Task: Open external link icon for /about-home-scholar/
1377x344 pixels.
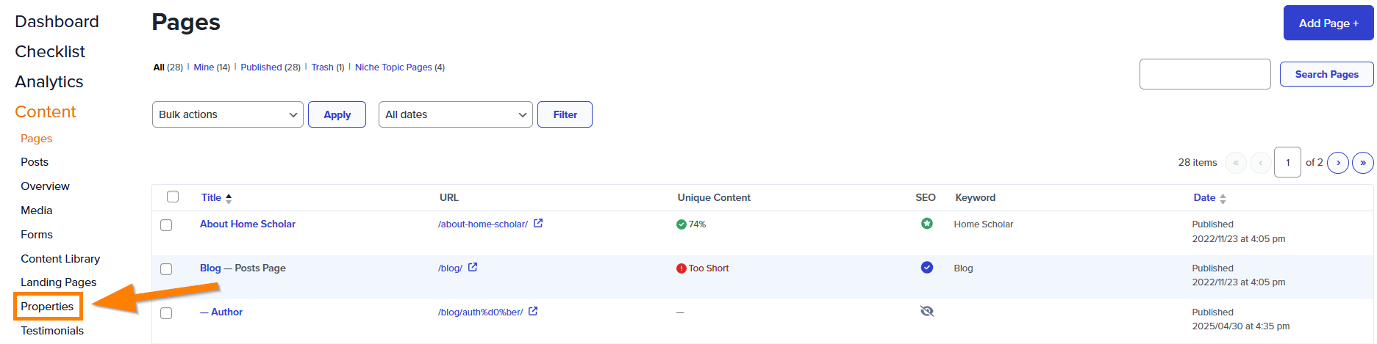Action: (538, 224)
